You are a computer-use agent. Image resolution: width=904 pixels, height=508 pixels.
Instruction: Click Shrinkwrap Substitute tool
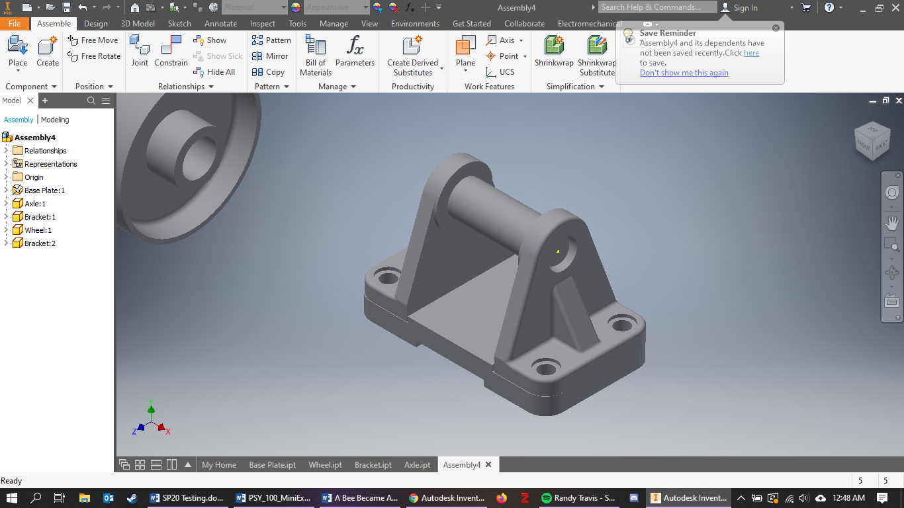click(597, 56)
